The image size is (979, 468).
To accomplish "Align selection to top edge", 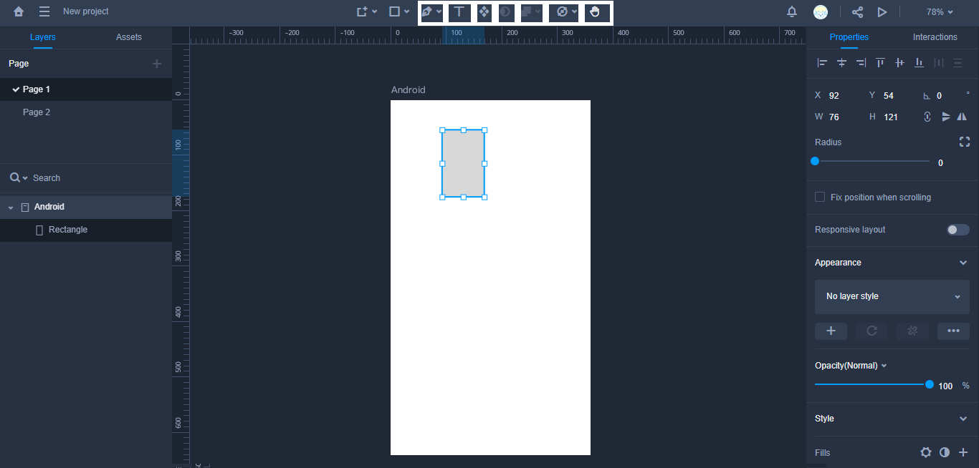I will (x=881, y=63).
